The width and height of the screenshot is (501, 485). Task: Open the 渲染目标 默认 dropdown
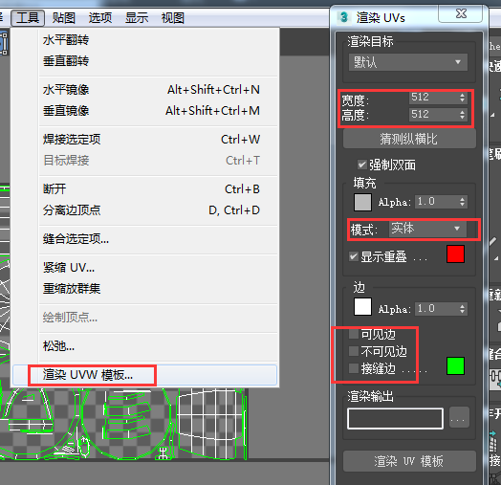pyautogui.click(x=408, y=62)
